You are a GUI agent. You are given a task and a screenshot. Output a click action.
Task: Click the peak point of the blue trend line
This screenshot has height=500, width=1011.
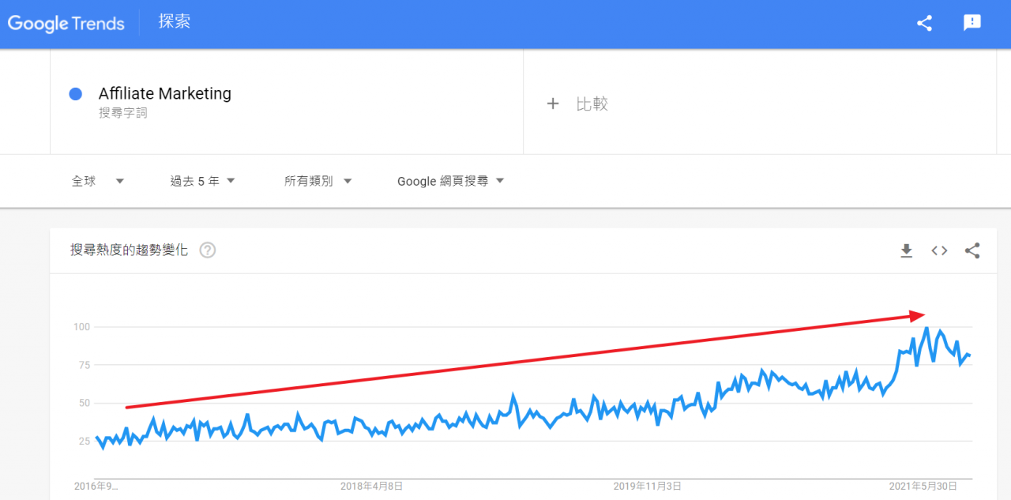tap(926, 328)
